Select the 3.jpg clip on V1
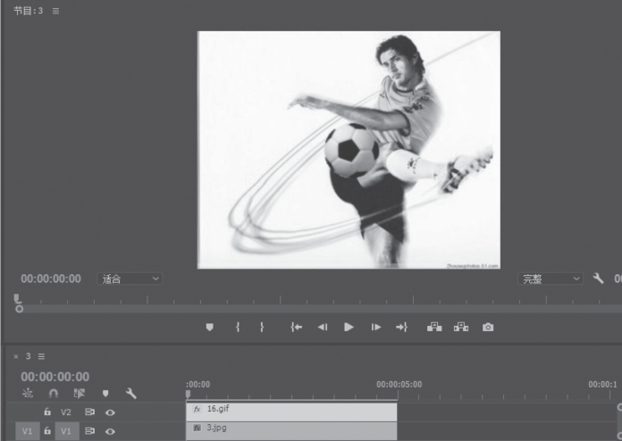The image size is (622, 441). tap(291, 430)
